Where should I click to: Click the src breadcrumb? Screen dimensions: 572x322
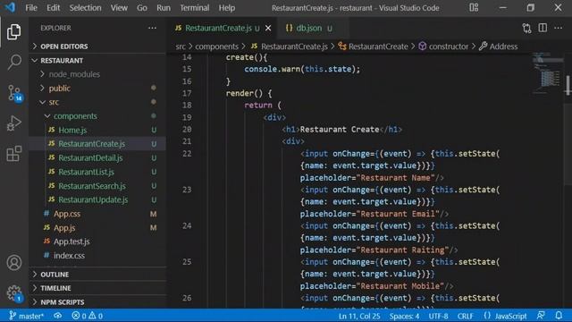pyautogui.click(x=181, y=47)
